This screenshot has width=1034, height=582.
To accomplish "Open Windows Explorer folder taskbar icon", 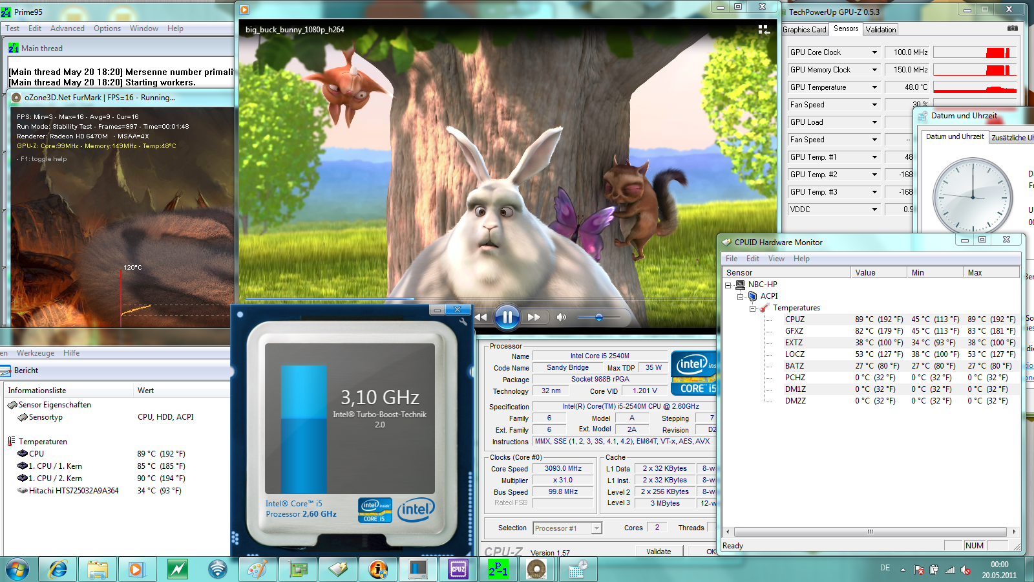I will coord(98,570).
